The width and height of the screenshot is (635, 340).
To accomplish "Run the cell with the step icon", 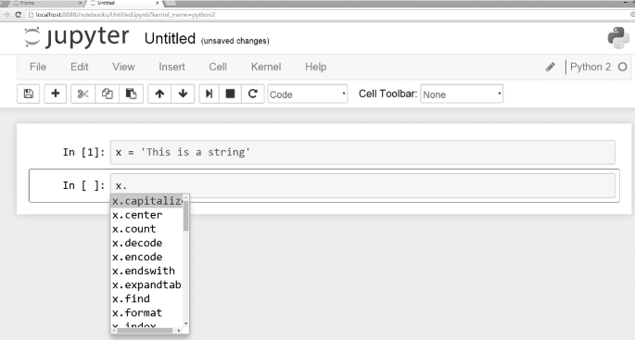I will tap(209, 94).
